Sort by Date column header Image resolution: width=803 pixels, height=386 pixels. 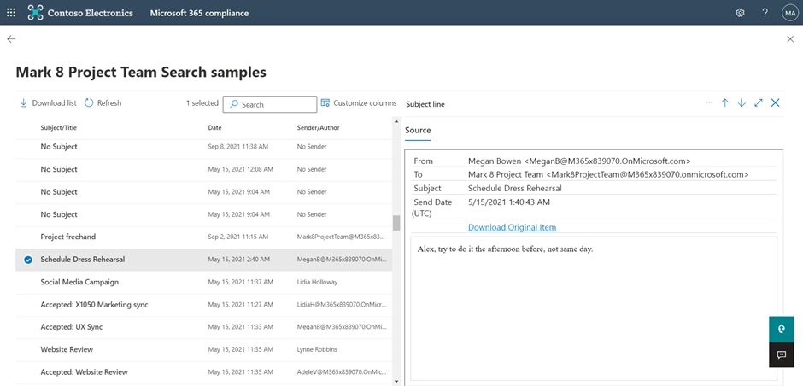click(x=214, y=127)
